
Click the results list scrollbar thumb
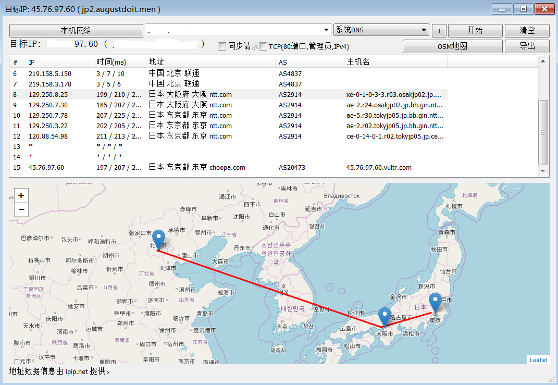543,132
